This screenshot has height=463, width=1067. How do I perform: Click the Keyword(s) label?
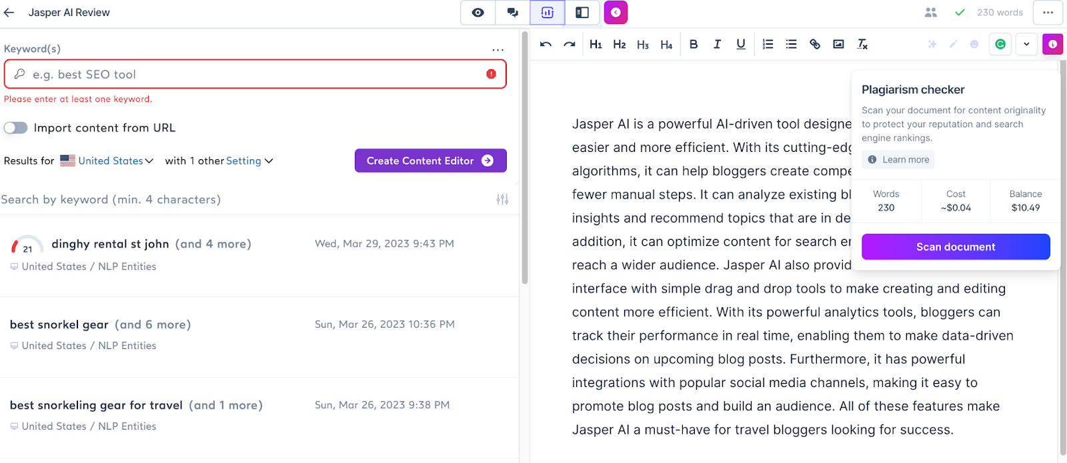tap(32, 49)
